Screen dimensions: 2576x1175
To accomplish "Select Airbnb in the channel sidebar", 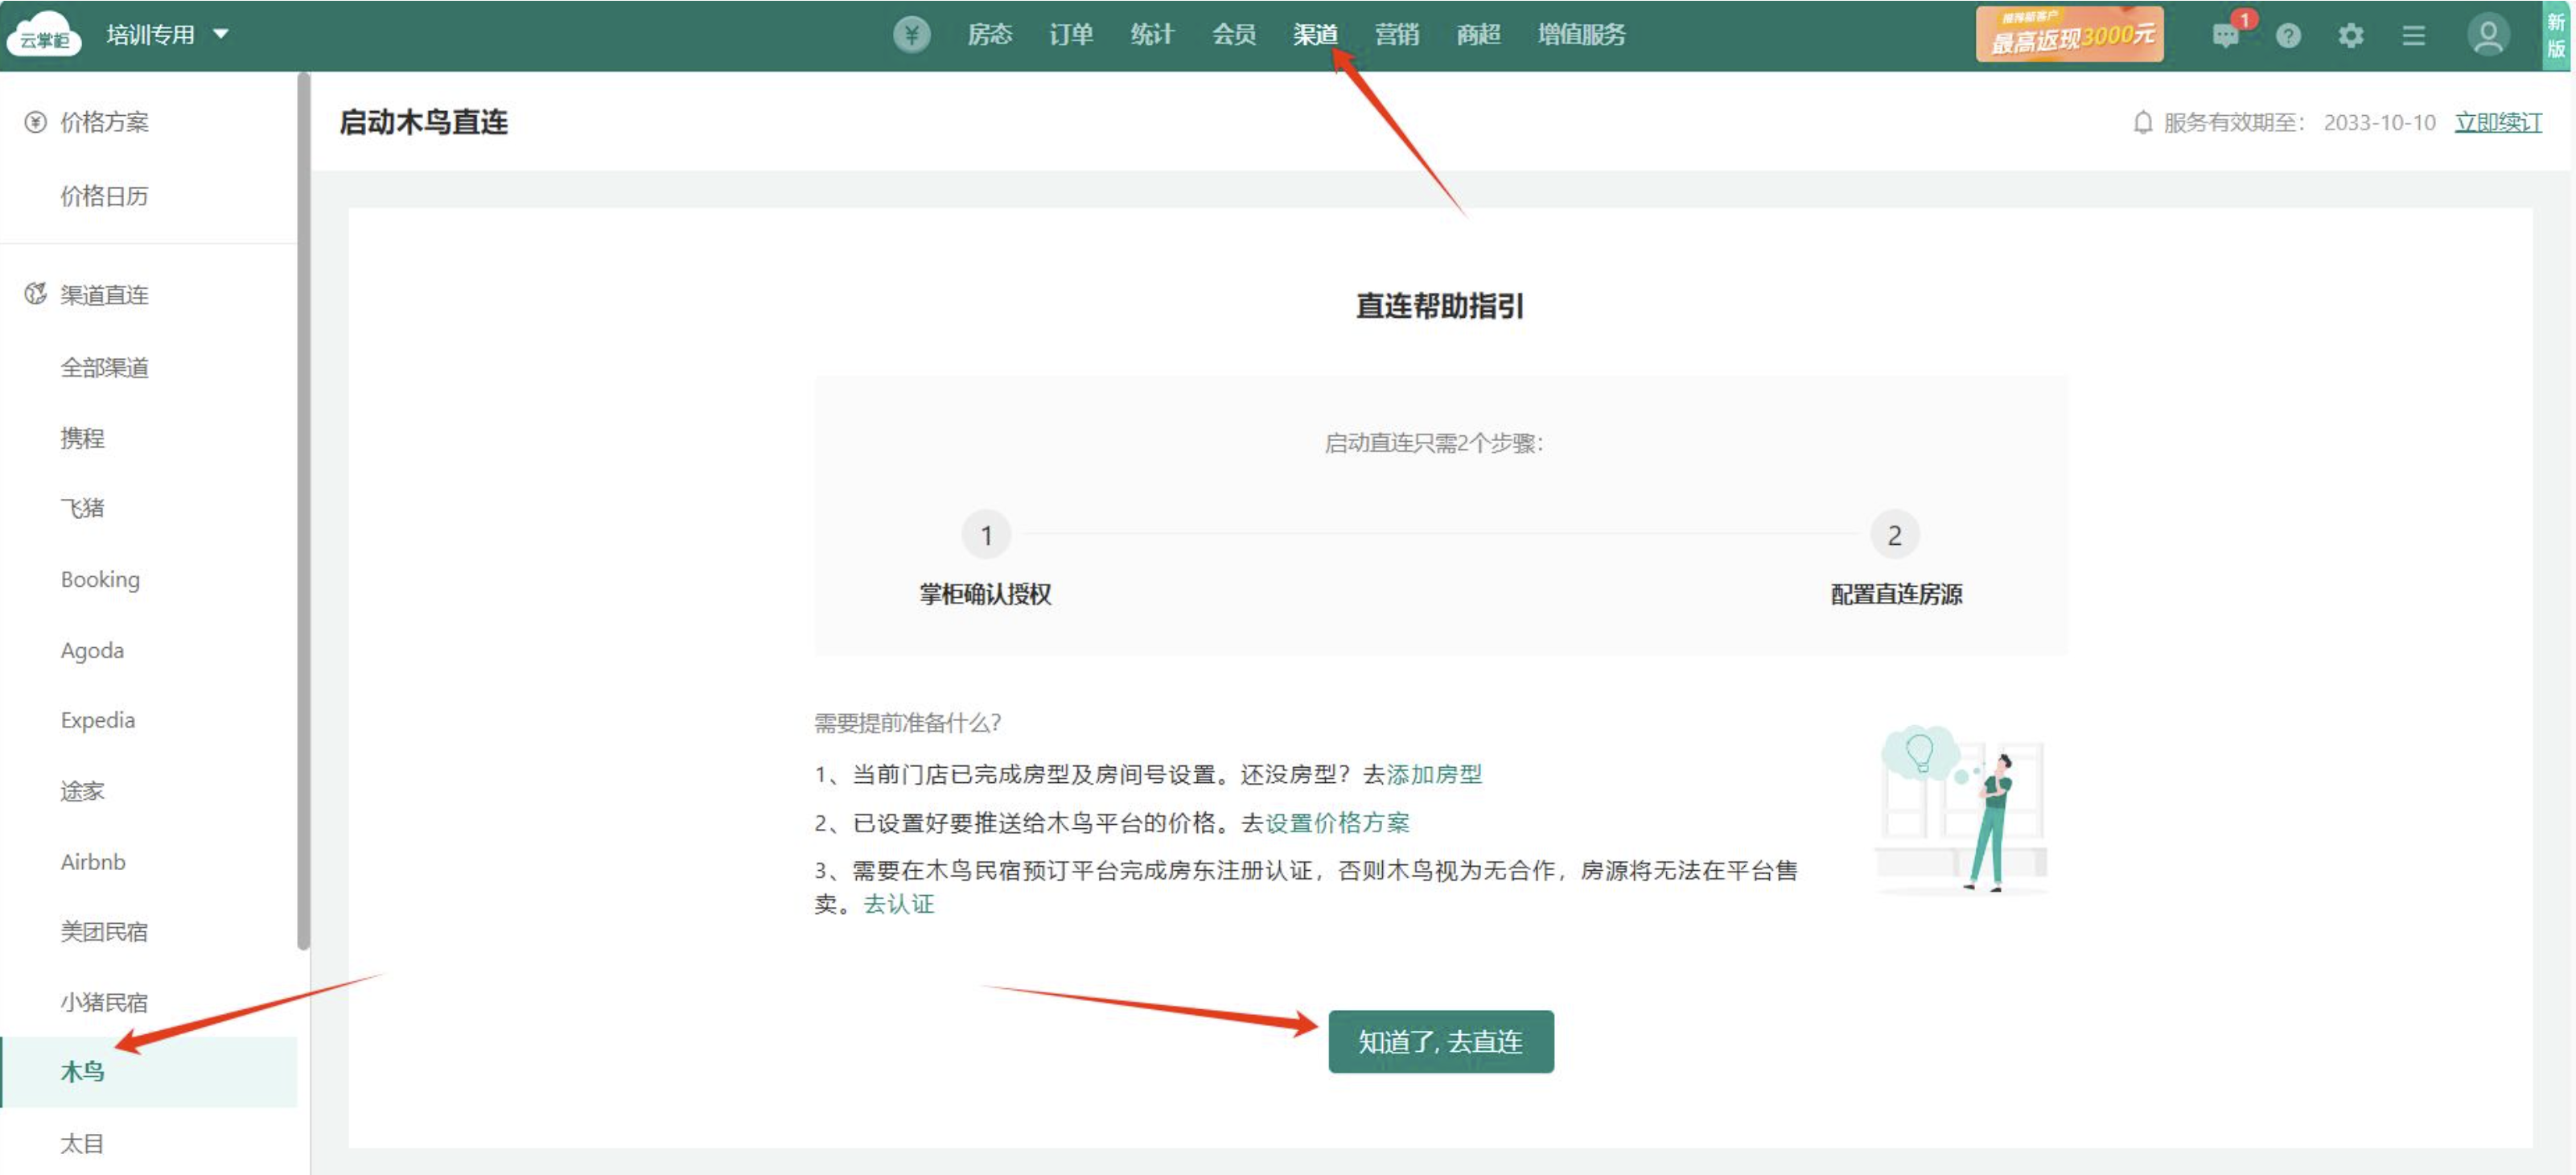I will click(x=93, y=862).
